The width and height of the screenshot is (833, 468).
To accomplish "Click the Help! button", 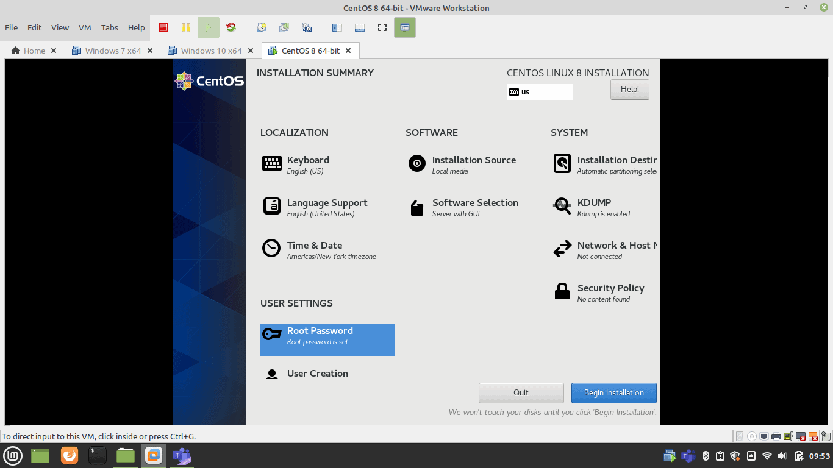I will [630, 90].
